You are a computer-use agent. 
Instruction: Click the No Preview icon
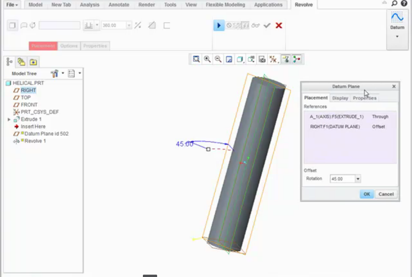coord(229,26)
